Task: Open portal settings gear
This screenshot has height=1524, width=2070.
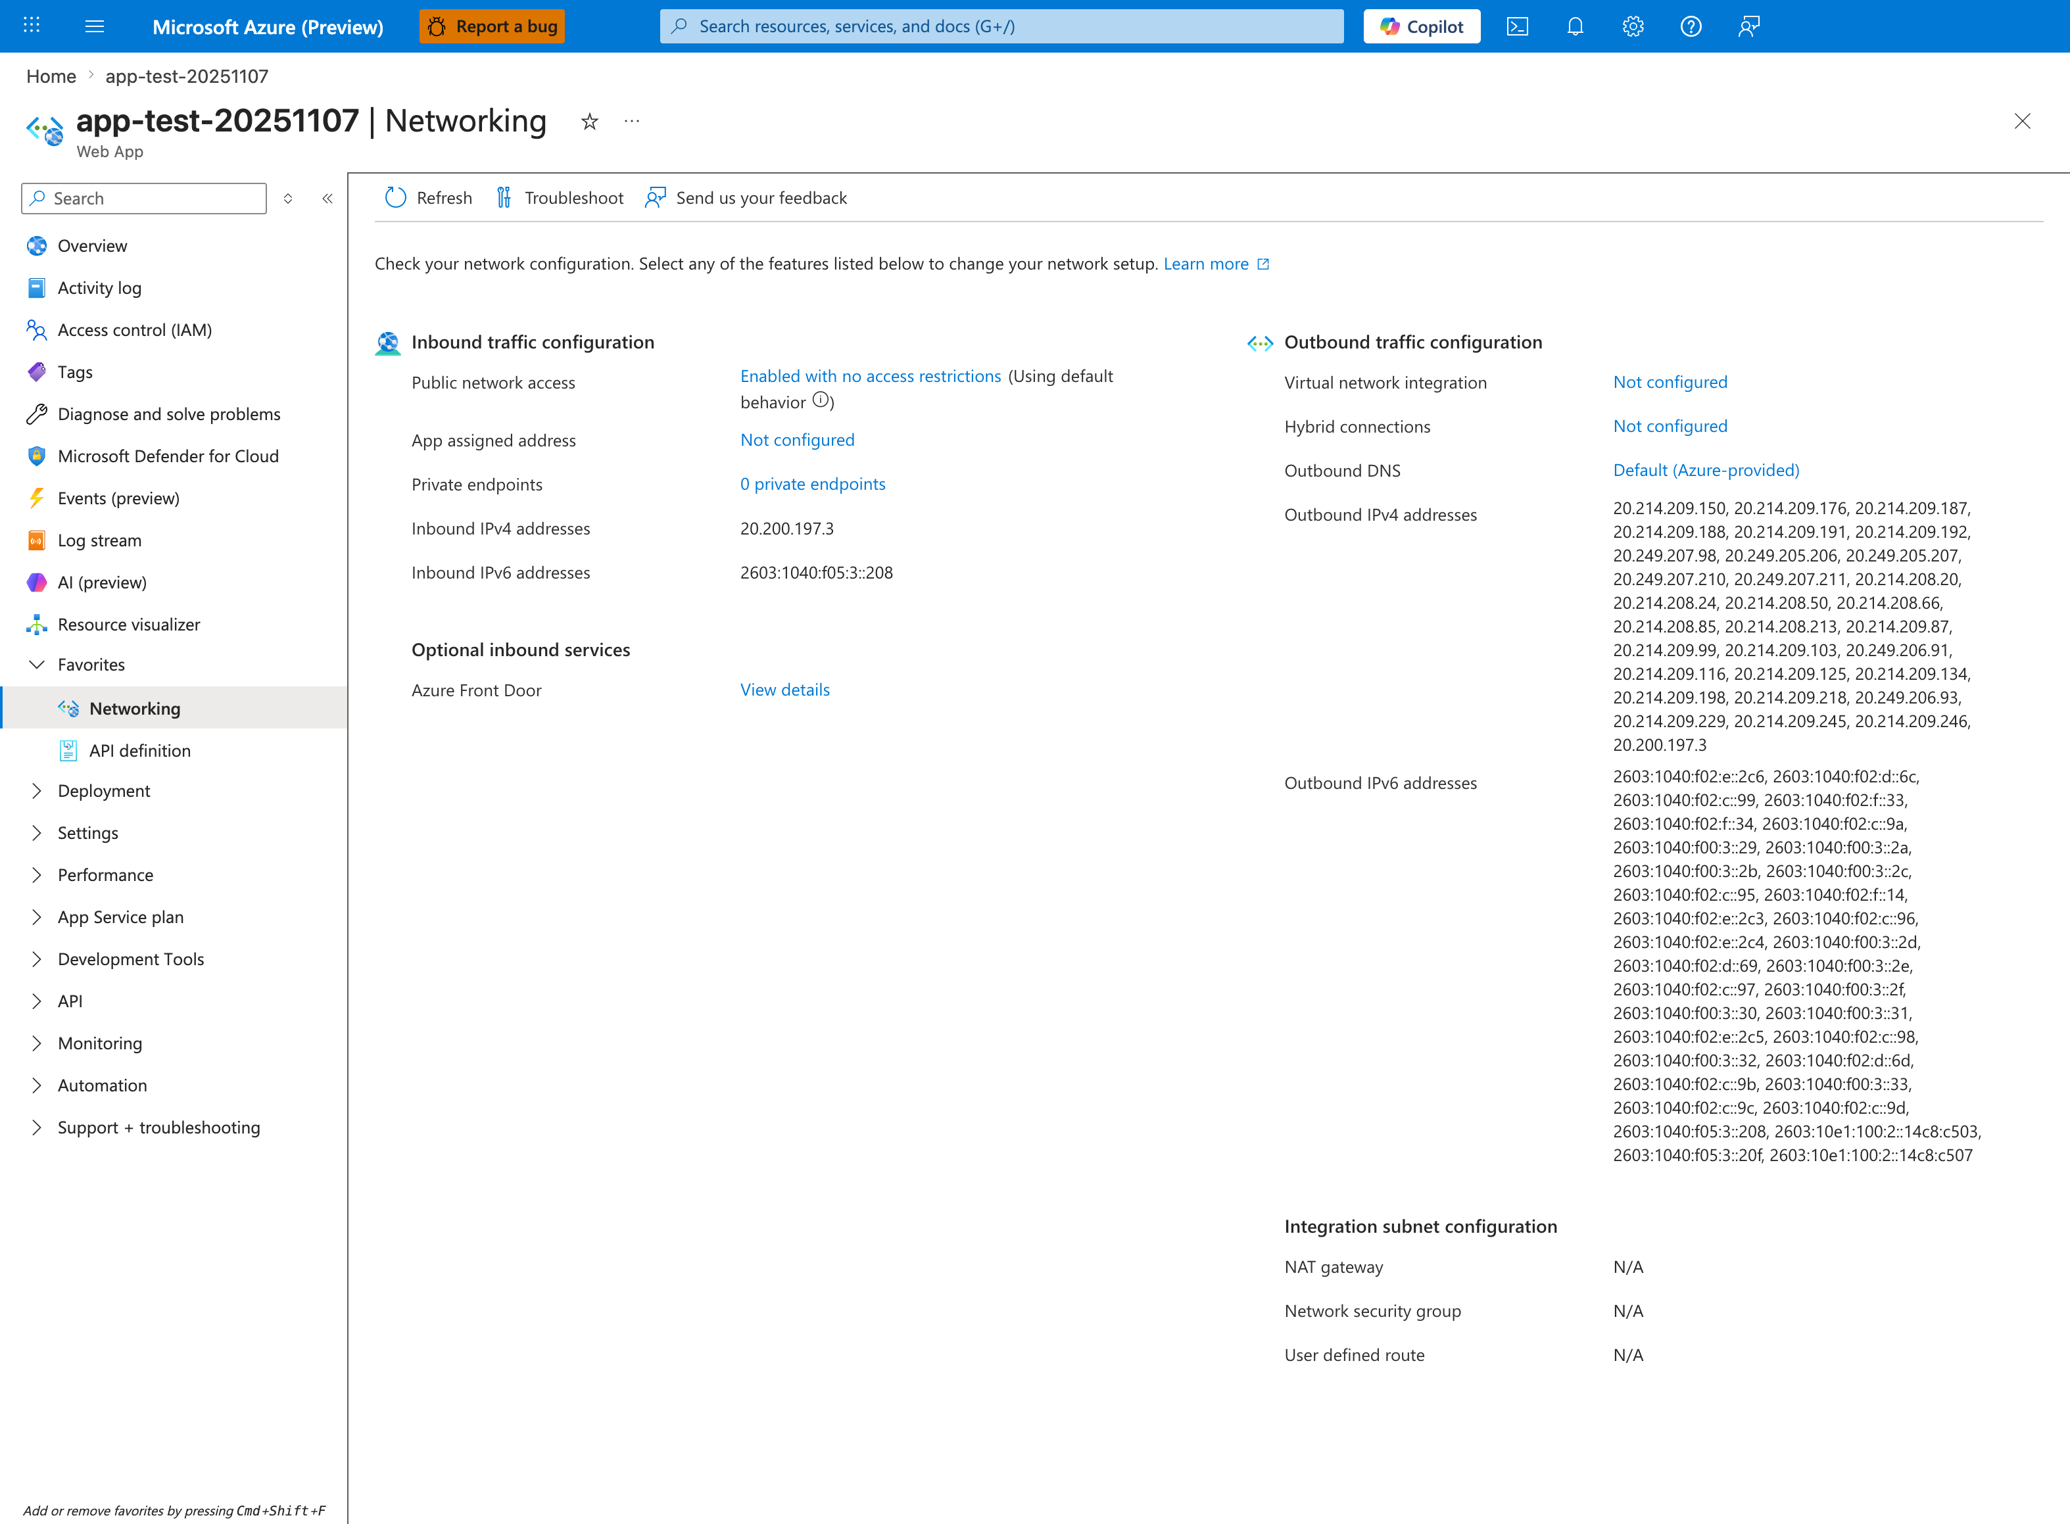Action: (x=1633, y=26)
